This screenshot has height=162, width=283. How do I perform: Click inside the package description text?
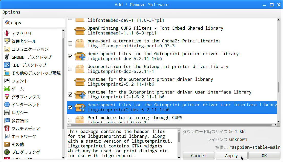pos(120,144)
